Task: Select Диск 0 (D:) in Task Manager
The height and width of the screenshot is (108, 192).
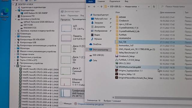Action: point(73,49)
